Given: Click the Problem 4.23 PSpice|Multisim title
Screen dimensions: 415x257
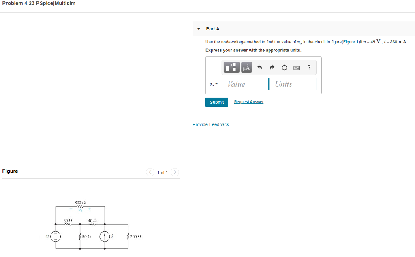Looking at the screenshot, I should 39,3.
